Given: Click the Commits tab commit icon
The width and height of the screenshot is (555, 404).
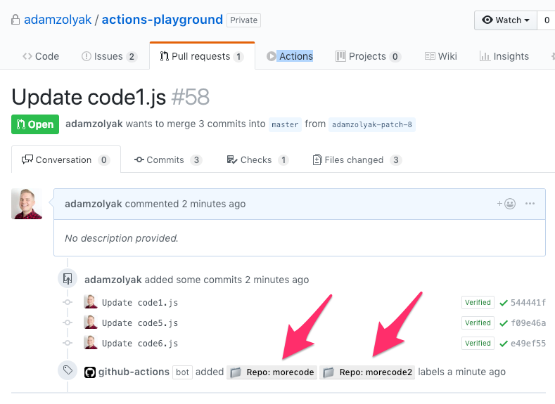Looking at the screenshot, I should (x=139, y=159).
